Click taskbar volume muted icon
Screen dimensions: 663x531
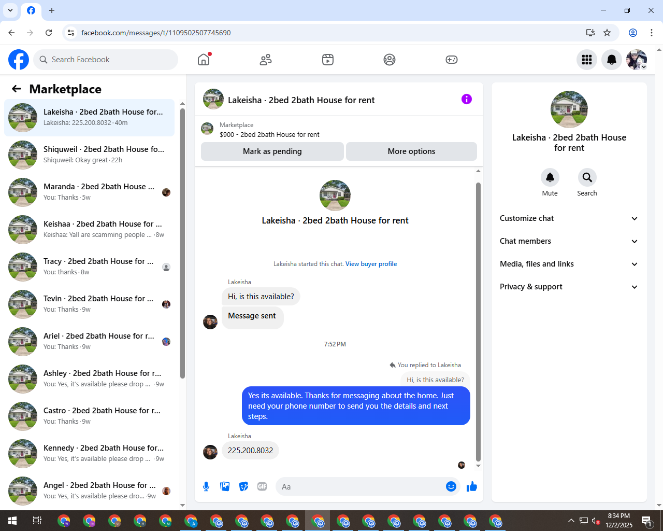point(596,521)
